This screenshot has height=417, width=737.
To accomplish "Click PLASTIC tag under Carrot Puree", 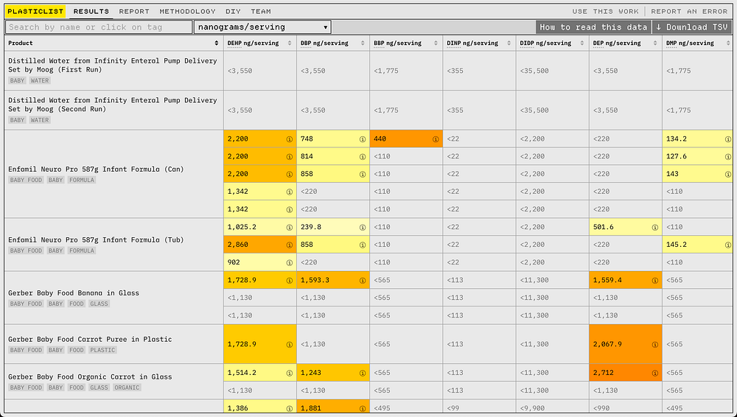I will pos(102,350).
